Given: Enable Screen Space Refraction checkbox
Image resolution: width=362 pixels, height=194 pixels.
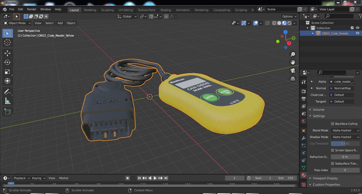Looking at the screenshot, I should coord(333,150).
